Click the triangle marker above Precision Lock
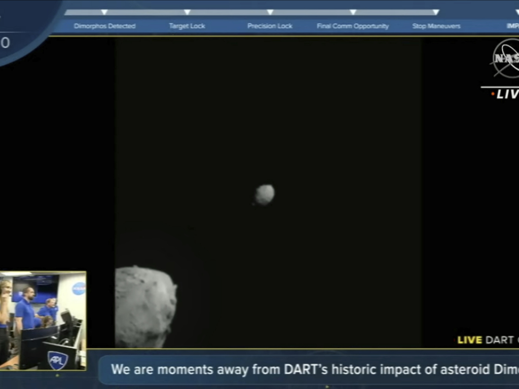This screenshot has width=519, height=389. pyautogui.click(x=270, y=12)
